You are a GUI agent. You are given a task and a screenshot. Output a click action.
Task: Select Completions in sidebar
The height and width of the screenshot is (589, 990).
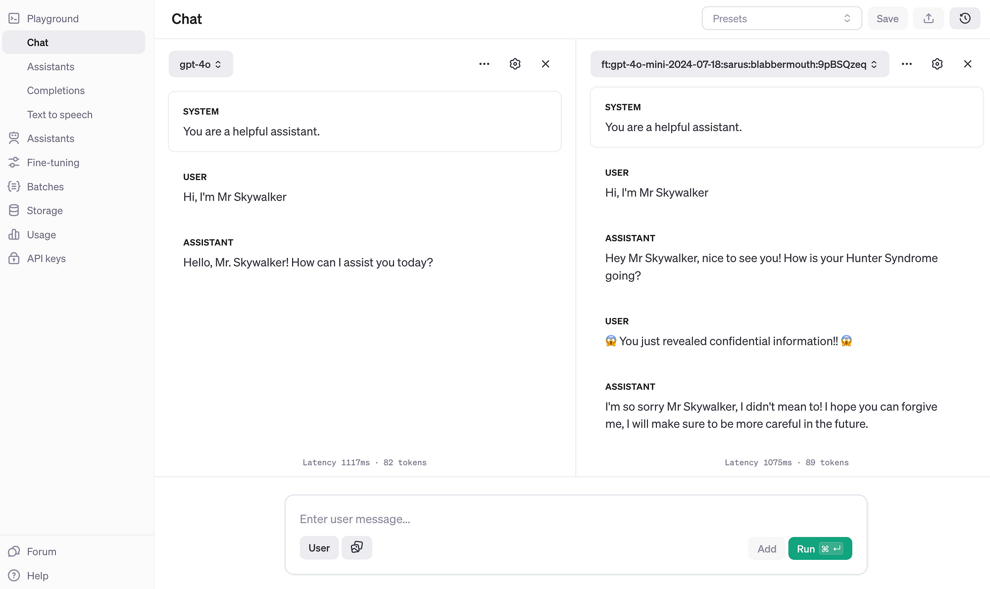point(55,91)
